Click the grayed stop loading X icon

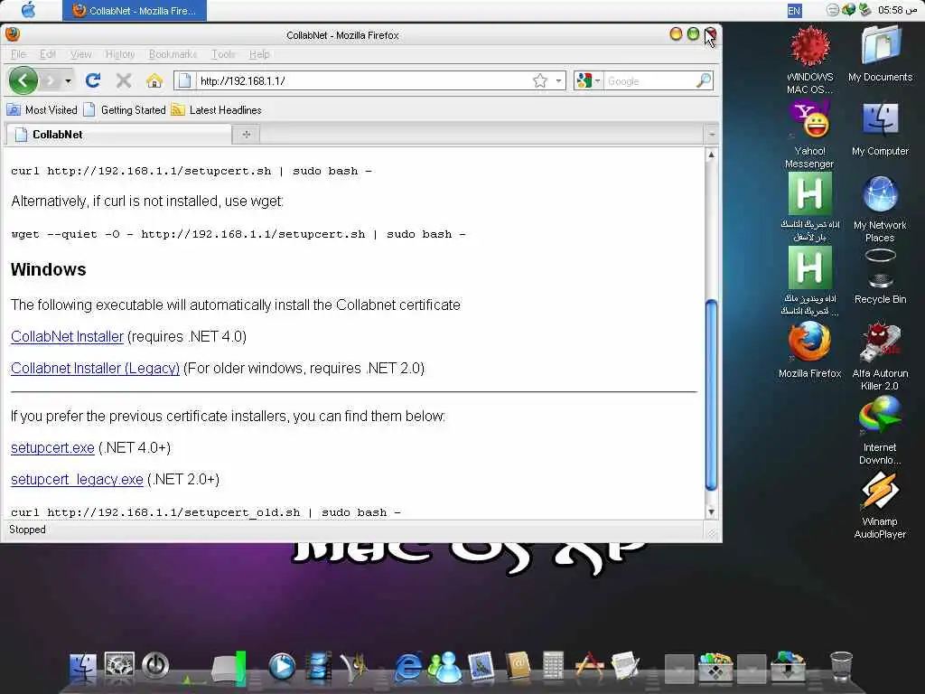(123, 80)
